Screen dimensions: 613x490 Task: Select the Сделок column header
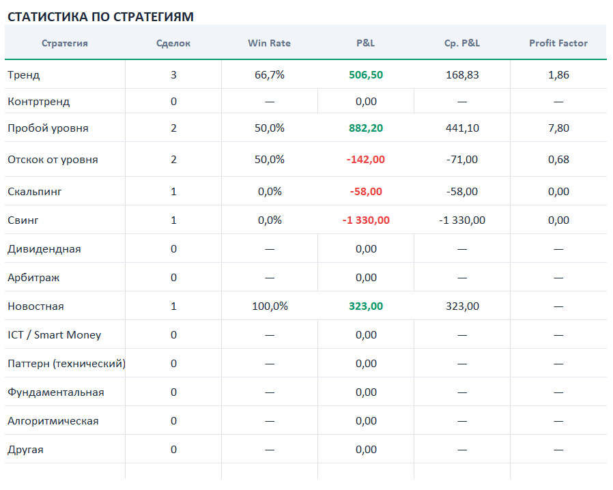pos(173,43)
